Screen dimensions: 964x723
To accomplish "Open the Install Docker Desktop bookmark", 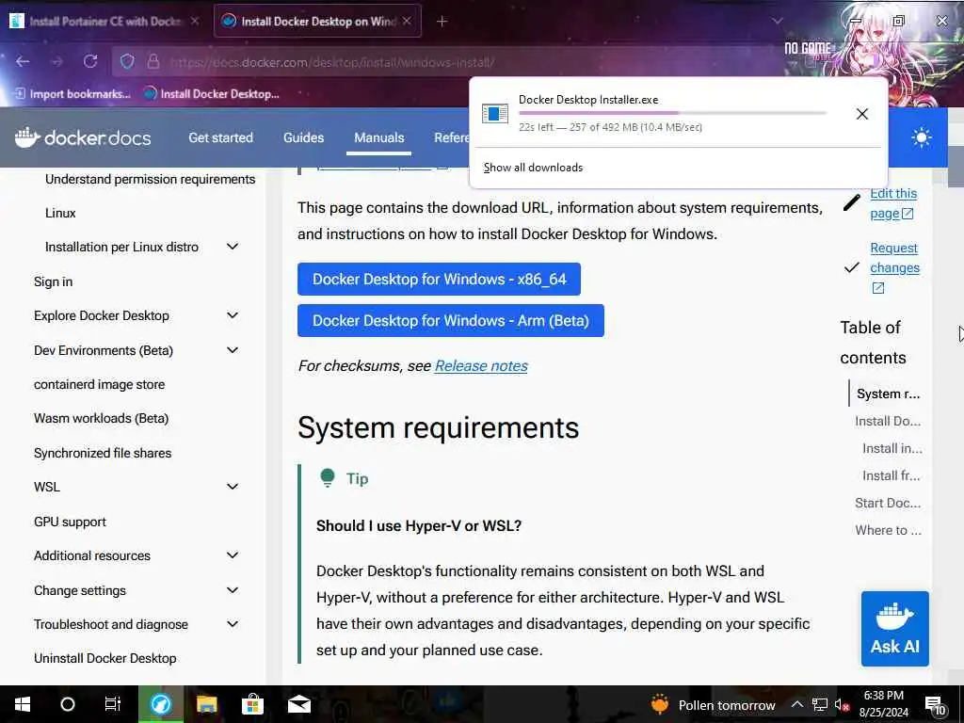I will click(x=211, y=93).
